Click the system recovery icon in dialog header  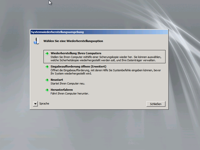coord(36,41)
